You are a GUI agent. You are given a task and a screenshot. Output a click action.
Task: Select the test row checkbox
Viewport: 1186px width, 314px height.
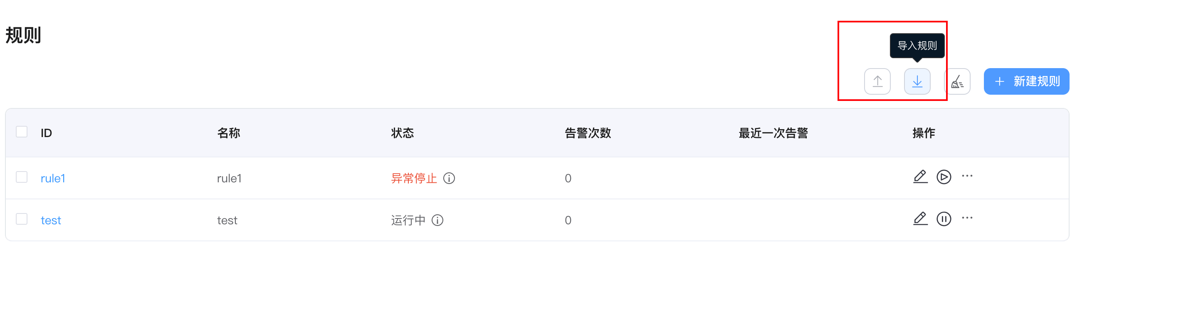coord(22,219)
